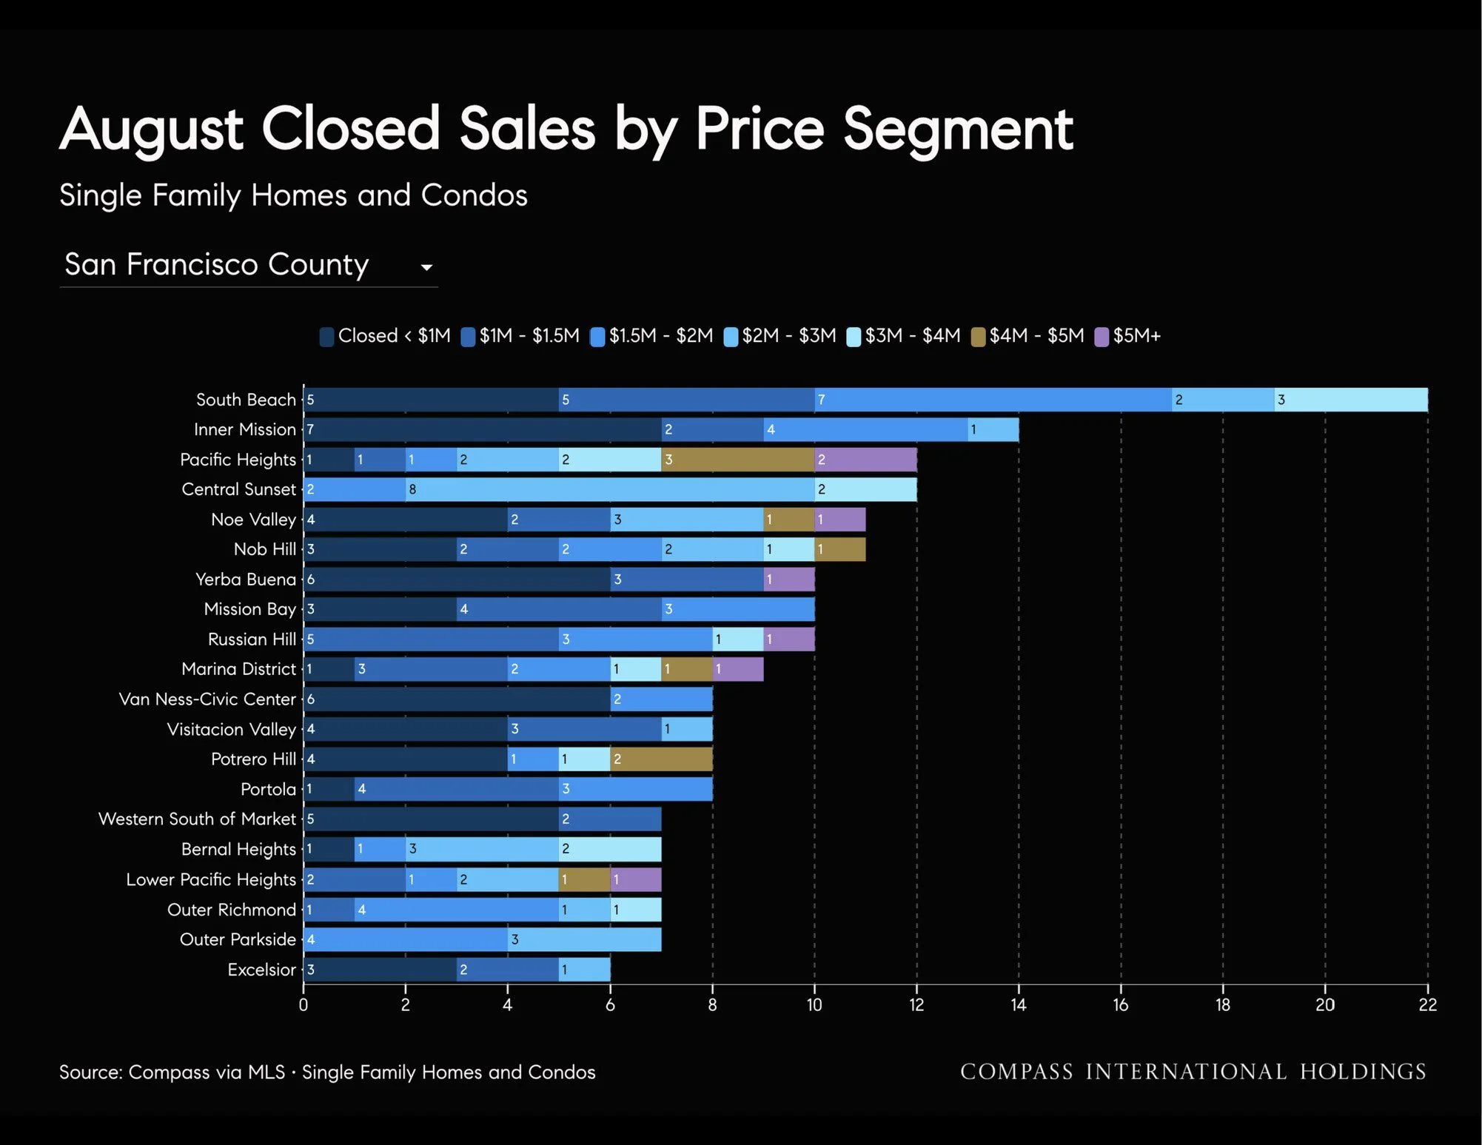
Task: Select Noe Valley purple $5M+ segment
Action: point(839,520)
